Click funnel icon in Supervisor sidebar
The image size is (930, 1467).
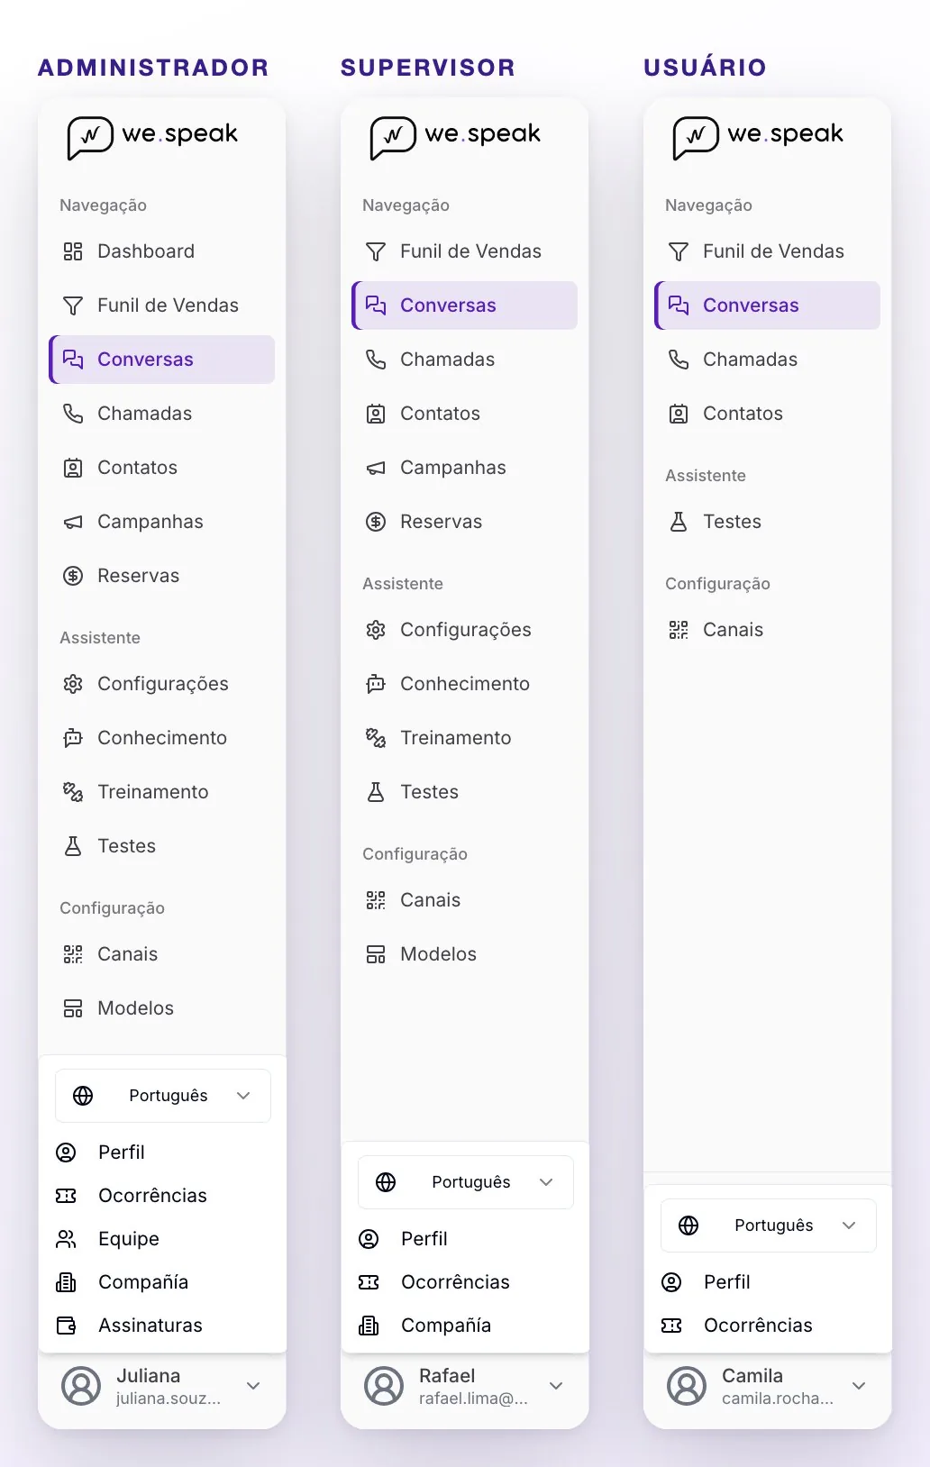click(x=376, y=251)
